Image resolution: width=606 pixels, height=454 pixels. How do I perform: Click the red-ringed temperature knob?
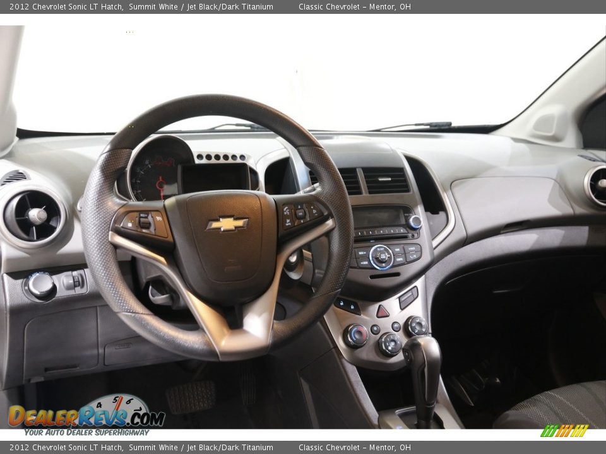tap(355, 335)
